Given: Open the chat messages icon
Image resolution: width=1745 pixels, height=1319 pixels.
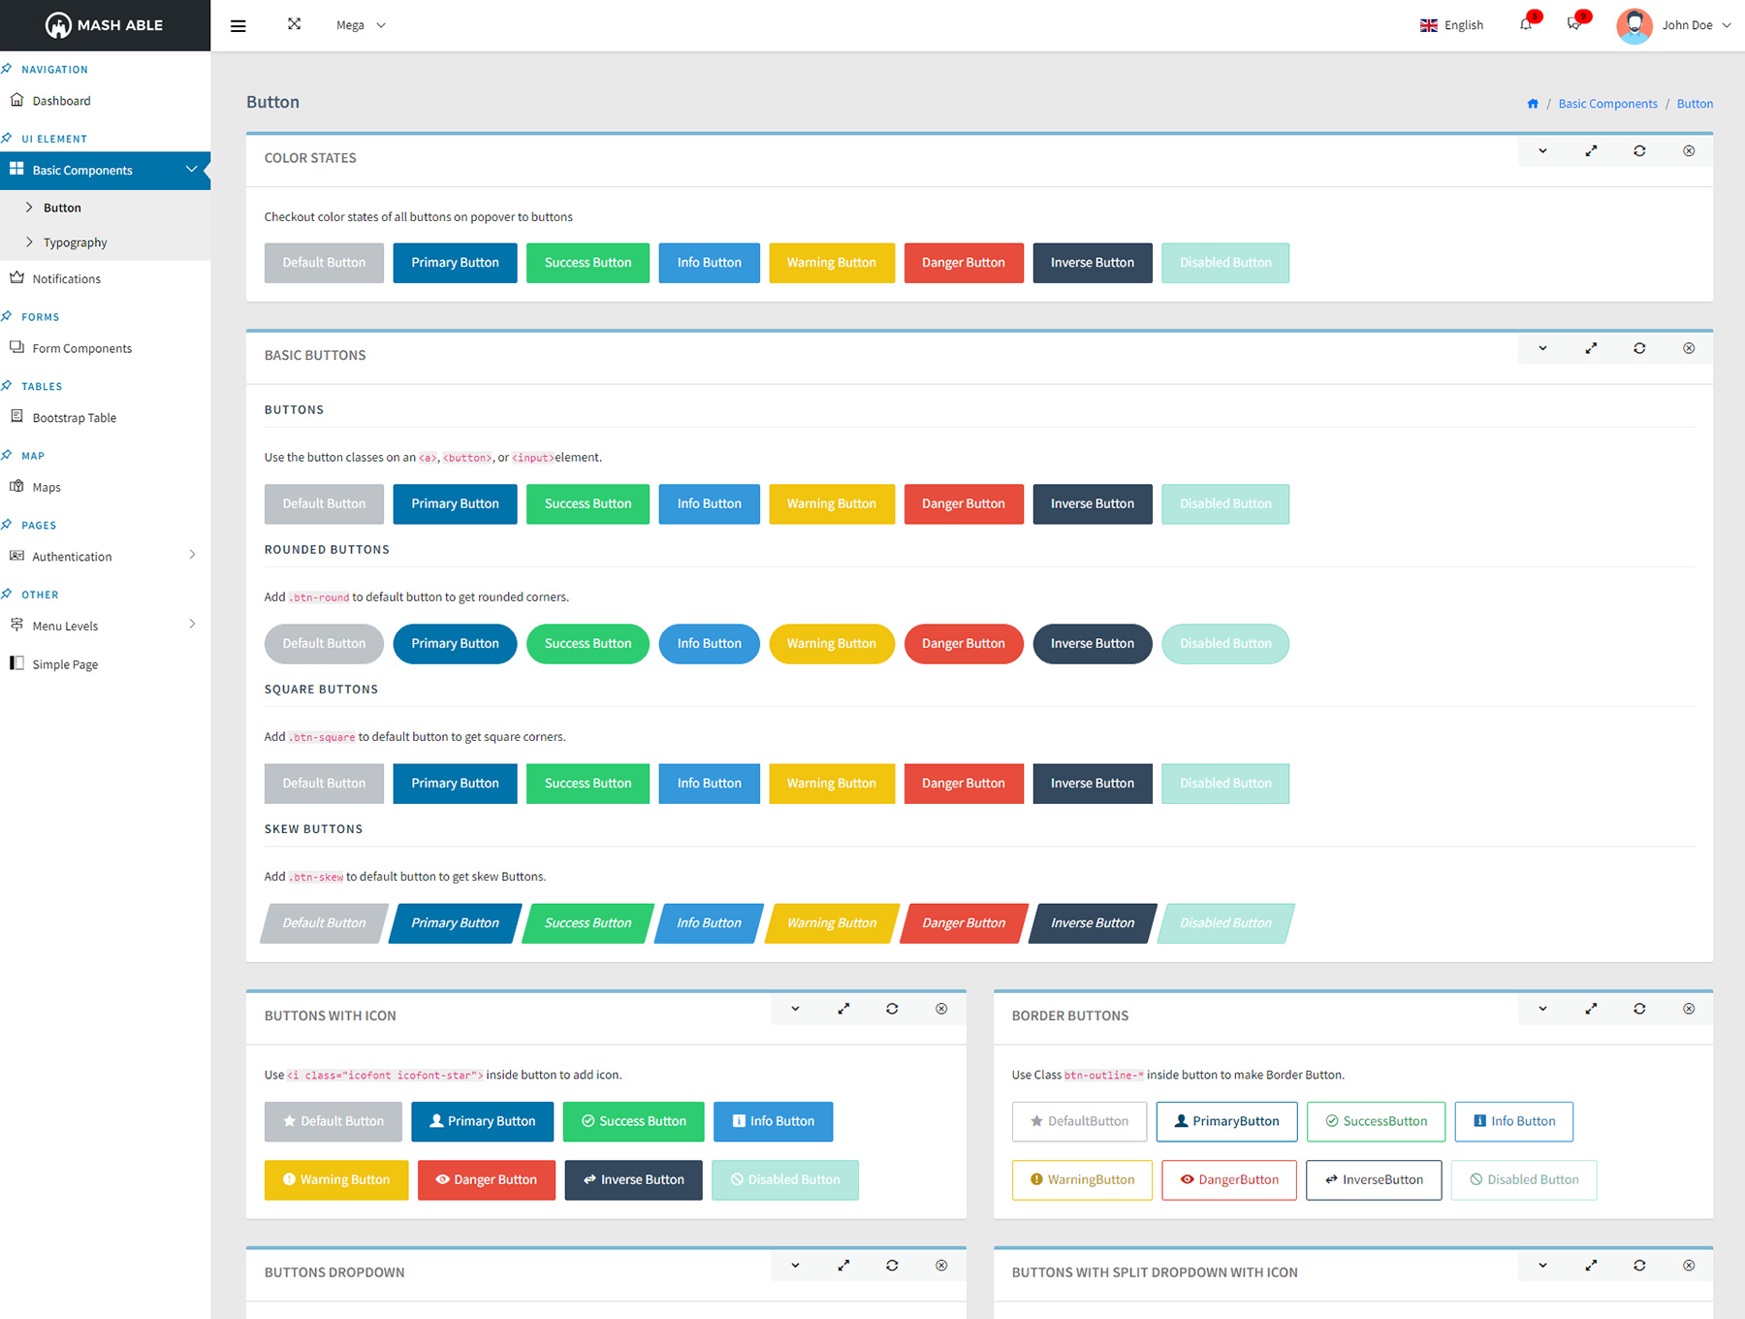Looking at the screenshot, I should [1573, 24].
